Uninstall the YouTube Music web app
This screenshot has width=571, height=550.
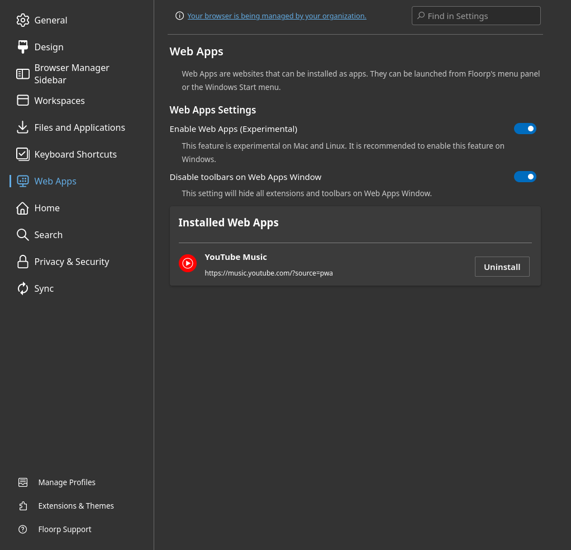tap(502, 267)
